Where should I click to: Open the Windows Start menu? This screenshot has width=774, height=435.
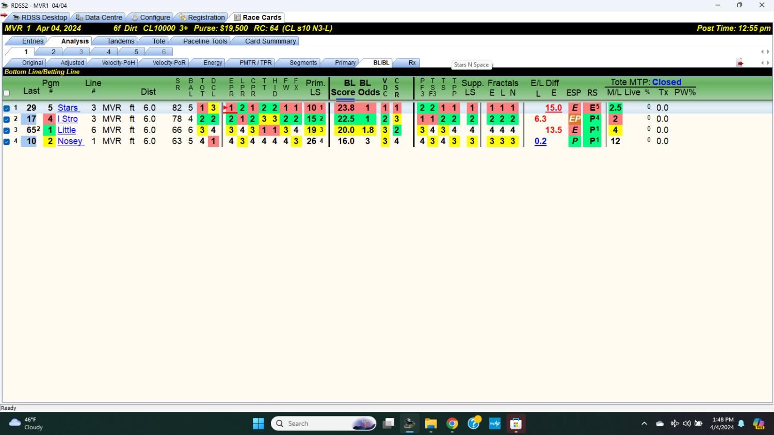(259, 424)
